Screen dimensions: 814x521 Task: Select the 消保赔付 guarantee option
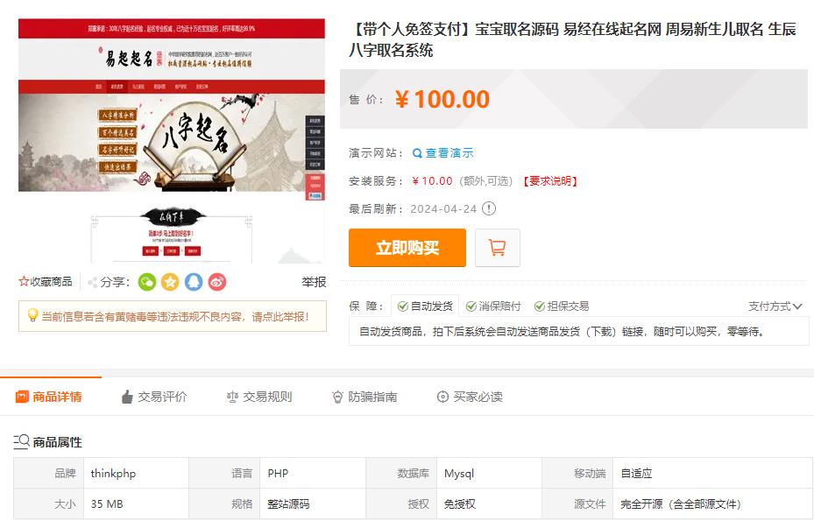point(493,306)
